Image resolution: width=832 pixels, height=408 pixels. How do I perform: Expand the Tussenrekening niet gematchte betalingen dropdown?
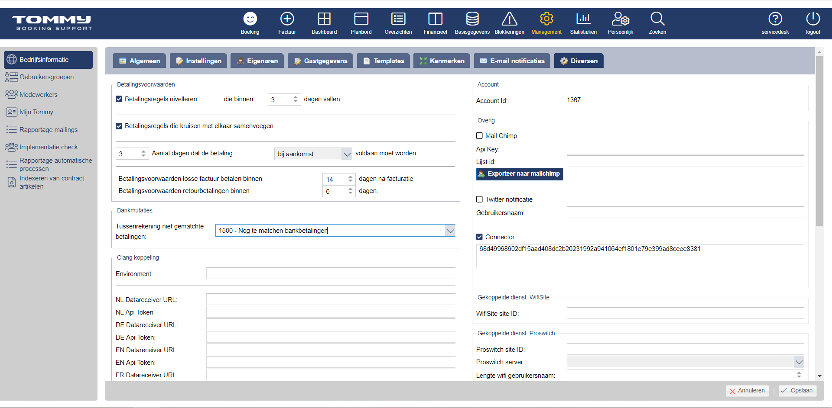(x=450, y=231)
